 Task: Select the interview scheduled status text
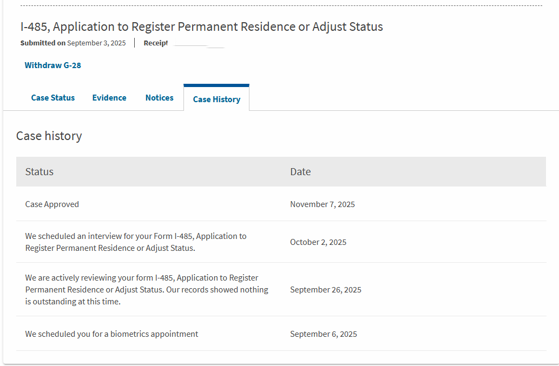coord(136,242)
